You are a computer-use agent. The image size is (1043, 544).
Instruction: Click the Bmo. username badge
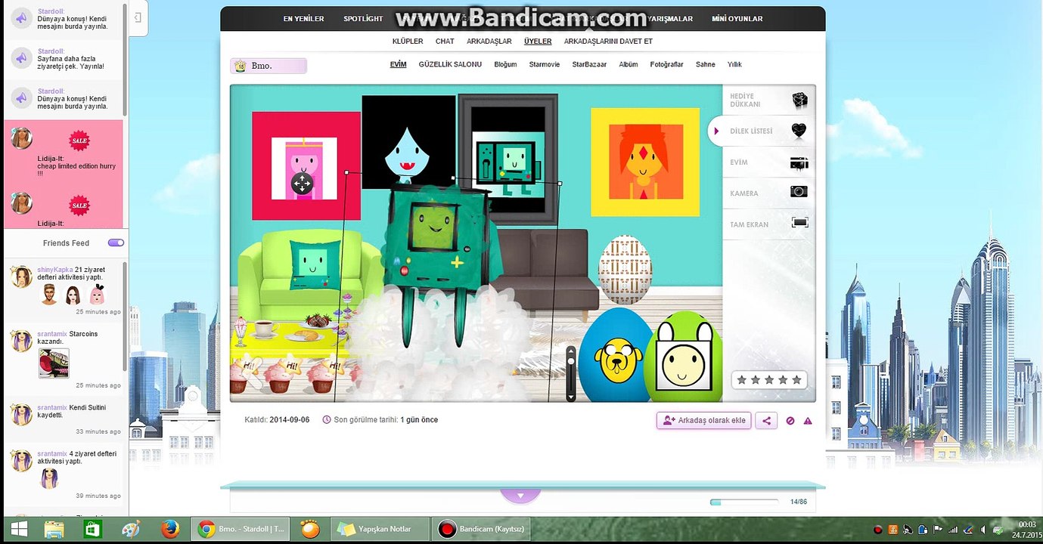[x=269, y=66]
